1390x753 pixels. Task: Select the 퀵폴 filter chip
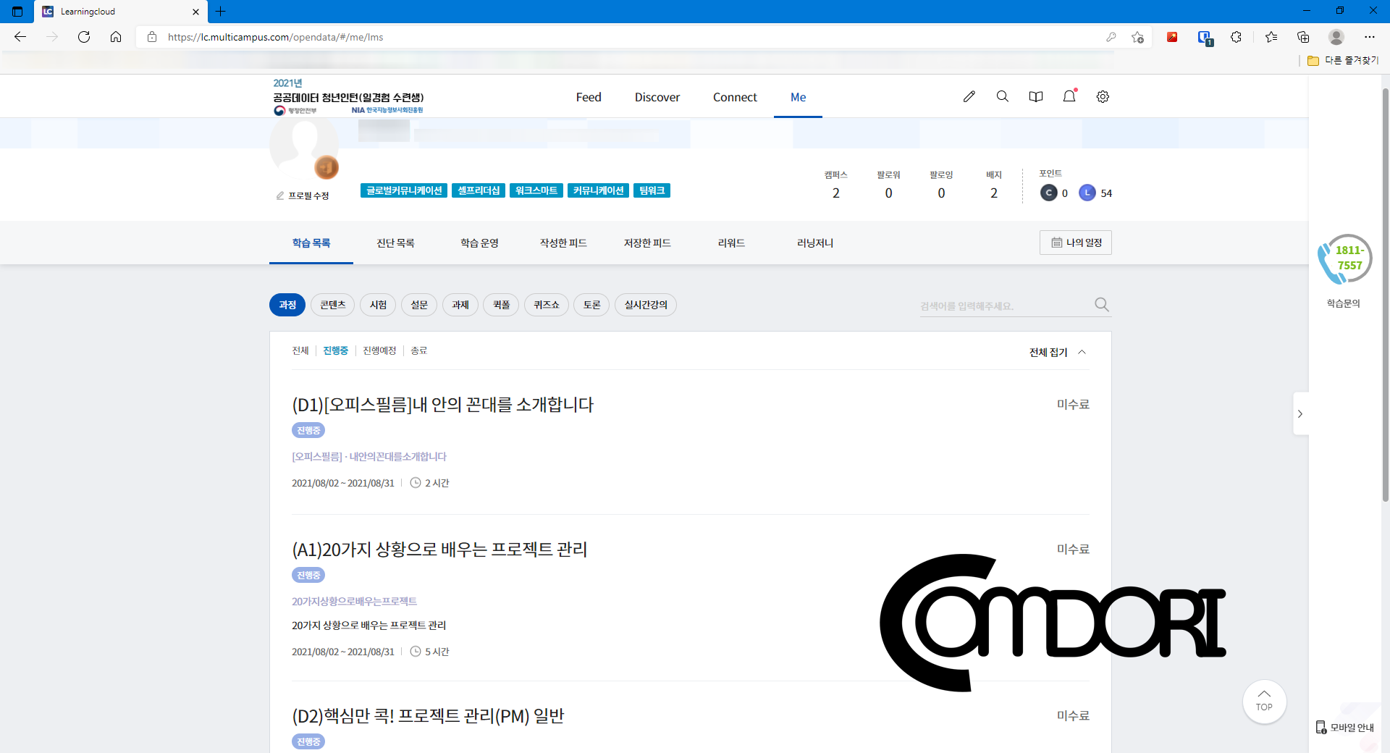[x=502, y=305]
